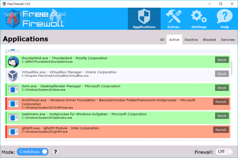This screenshot has height=158, width=238.
Task: Click the taskhostw.exe window icon
Action: 13,117
